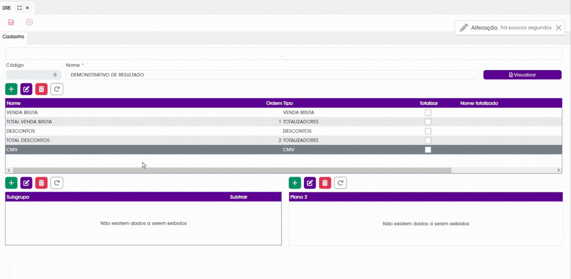Screen dimensions: 571x279
Task: Delete the Subgrupo entry
Action: click(41, 183)
